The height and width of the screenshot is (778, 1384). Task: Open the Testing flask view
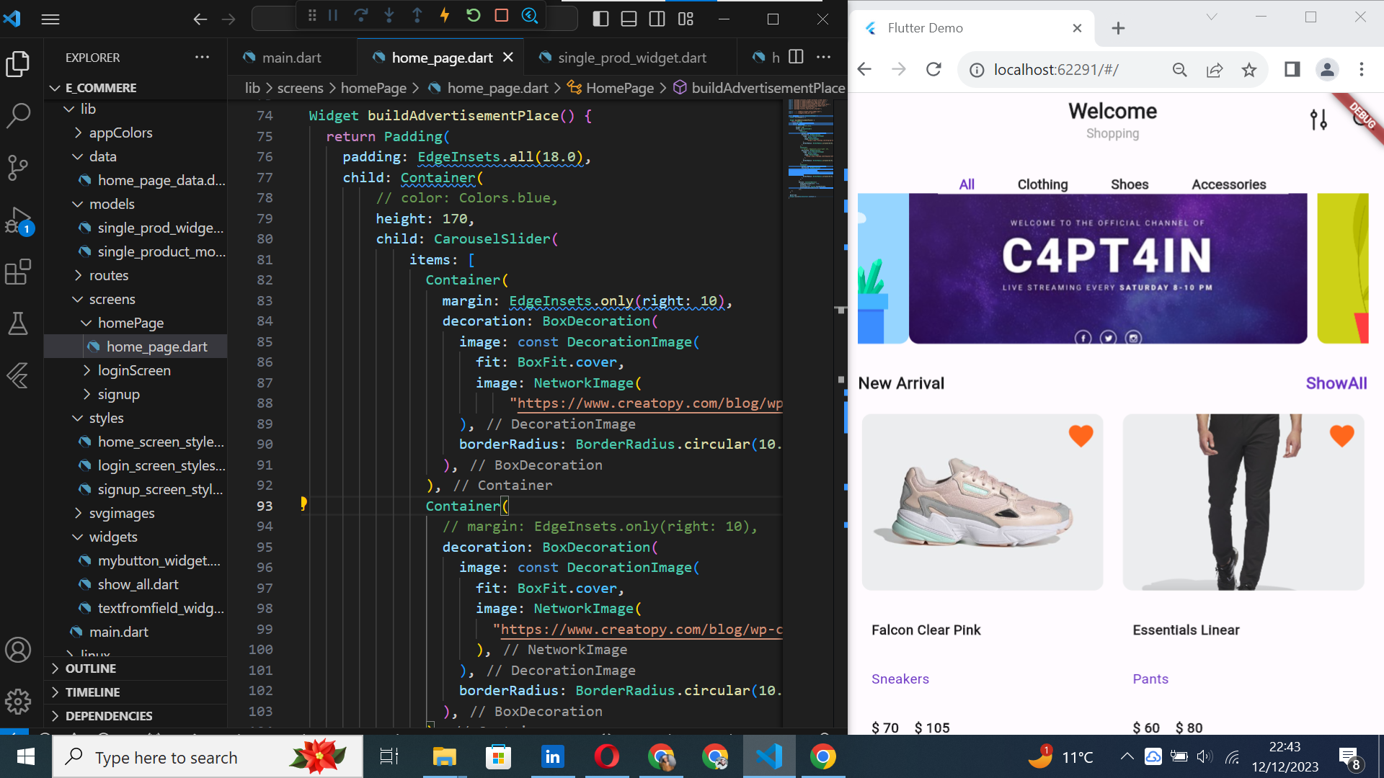click(x=18, y=324)
